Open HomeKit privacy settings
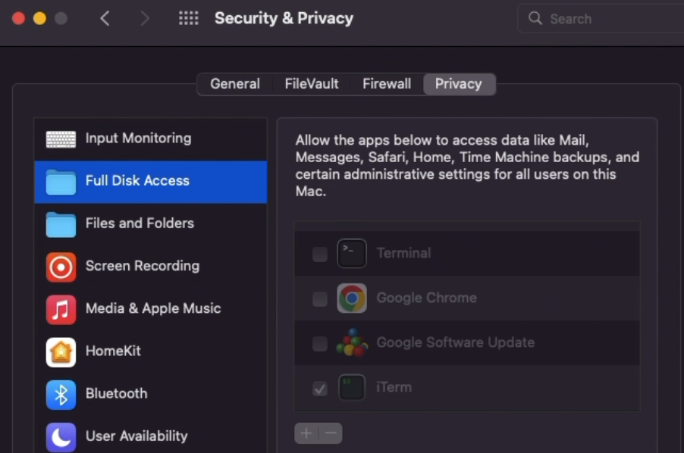The width and height of the screenshot is (684, 453). [x=150, y=351]
